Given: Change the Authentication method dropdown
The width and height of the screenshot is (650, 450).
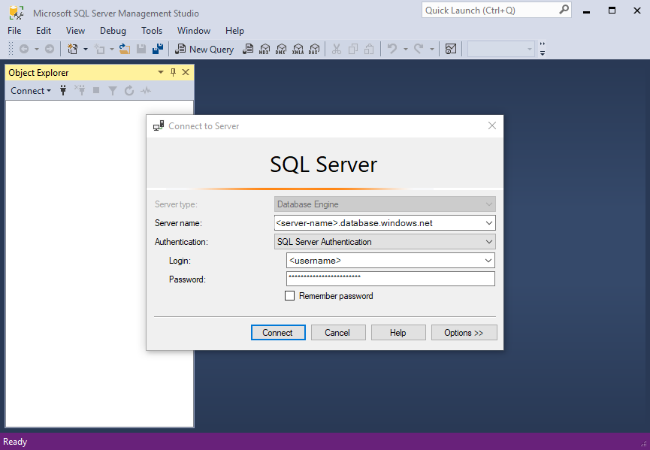Looking at the screenshot, I should pyautogui.click(x=489, y=241).
